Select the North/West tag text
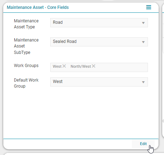This screenshot has width=164, height=155. coord(81,66)
